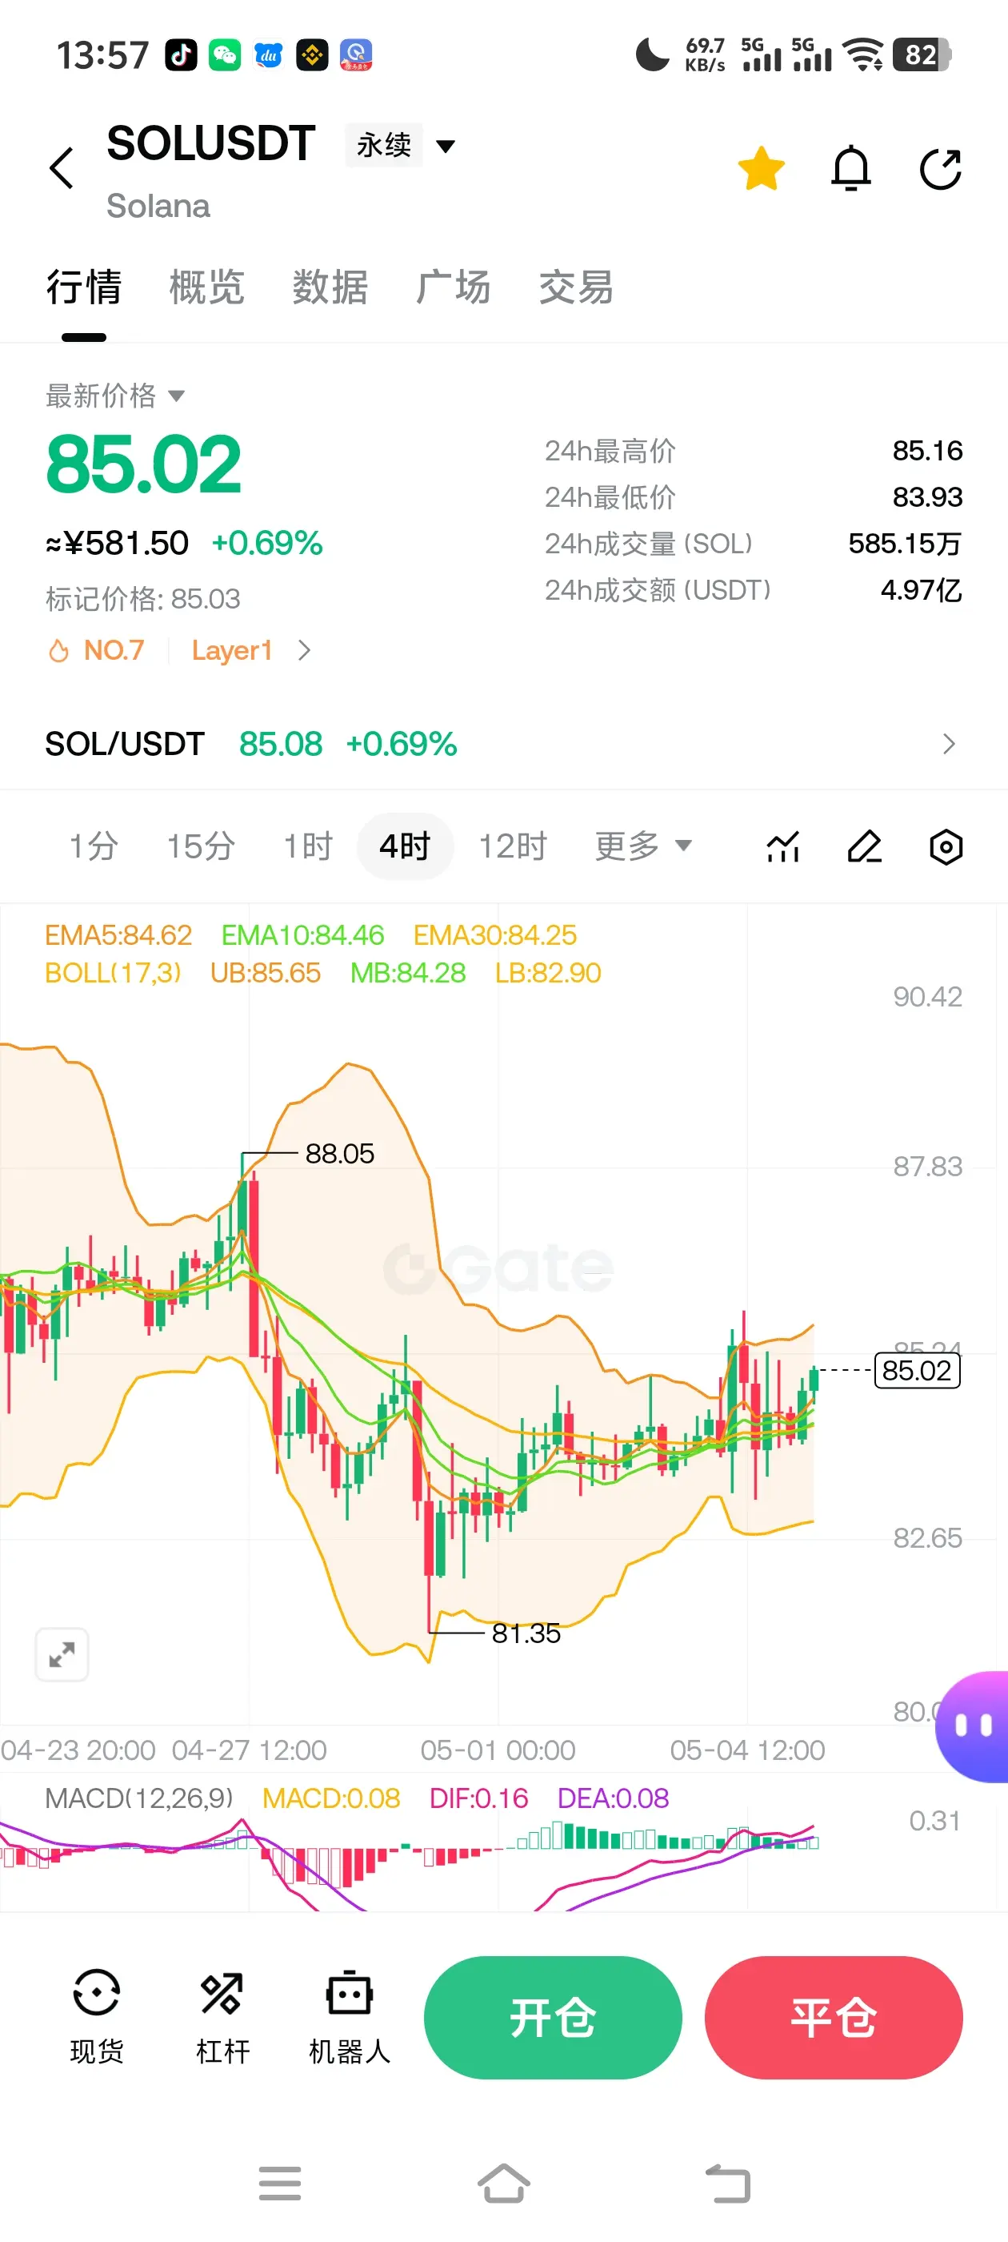Tap the EMA30:84.25 indicator label
The height and width of the screenshot is (2242, 1008).
click(494, 934)
